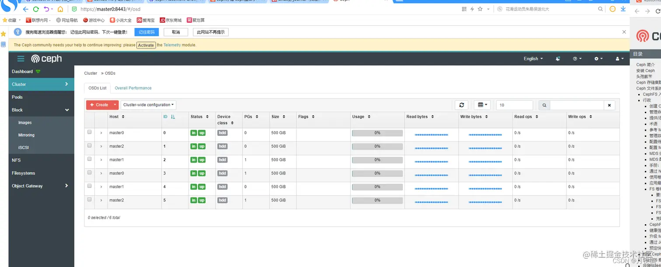The height and width of the screenshot is (267, 661).
Task: Open the table columns toggle menu
Action: 483,105
